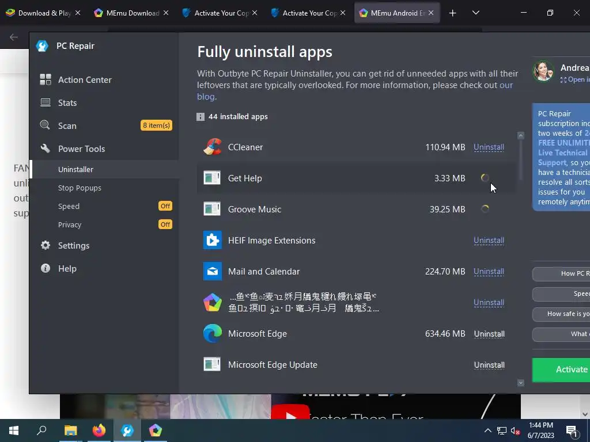Click the PC Repair logo icon
This screenshot has width=590, height=442.
[x=42, y=46]
